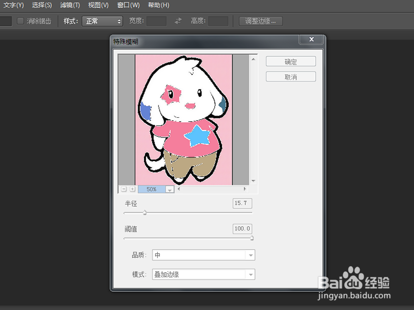Open the 窗口(W) window menu
Viewport: 414px width, 310px height.
(128, 5)
